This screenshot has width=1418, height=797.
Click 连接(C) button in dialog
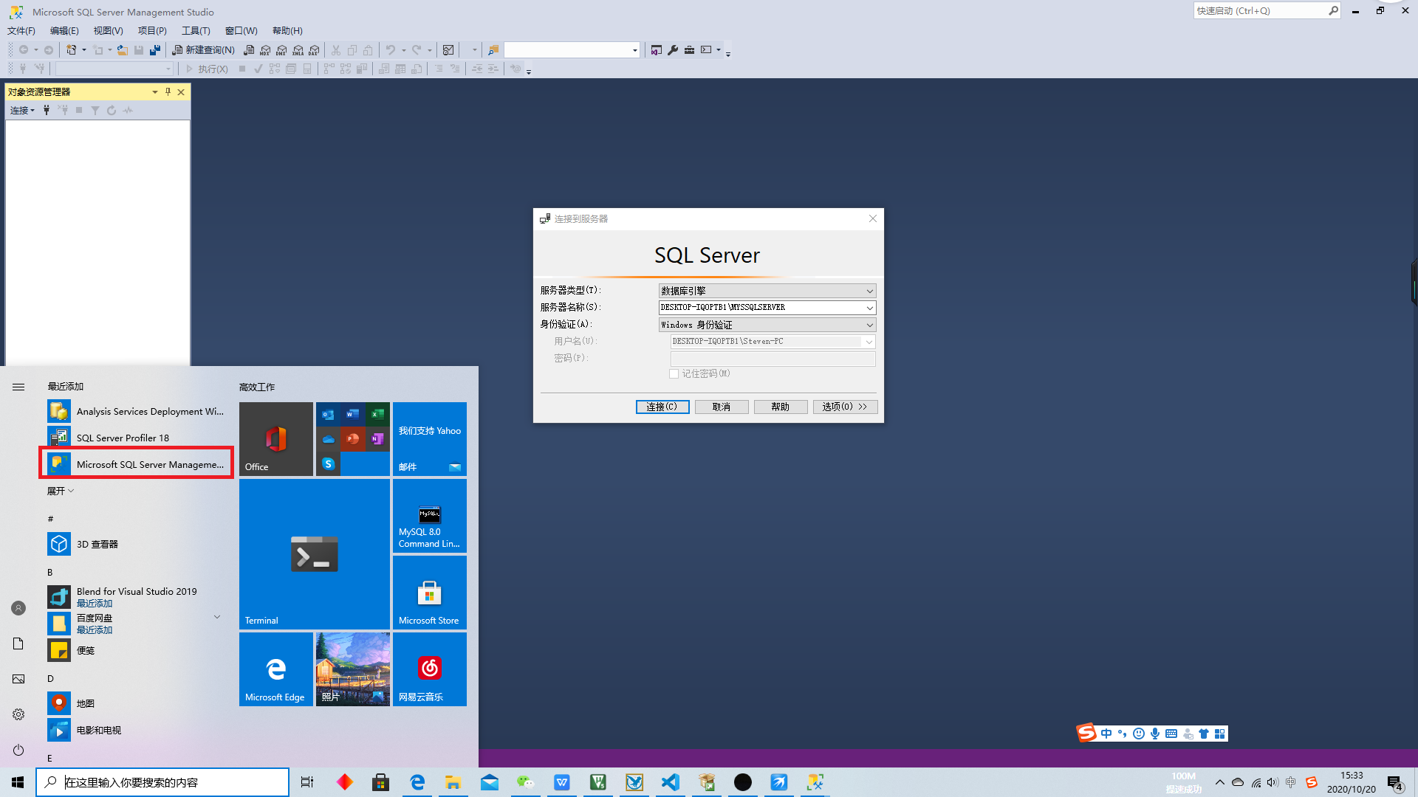pos(662,407)
